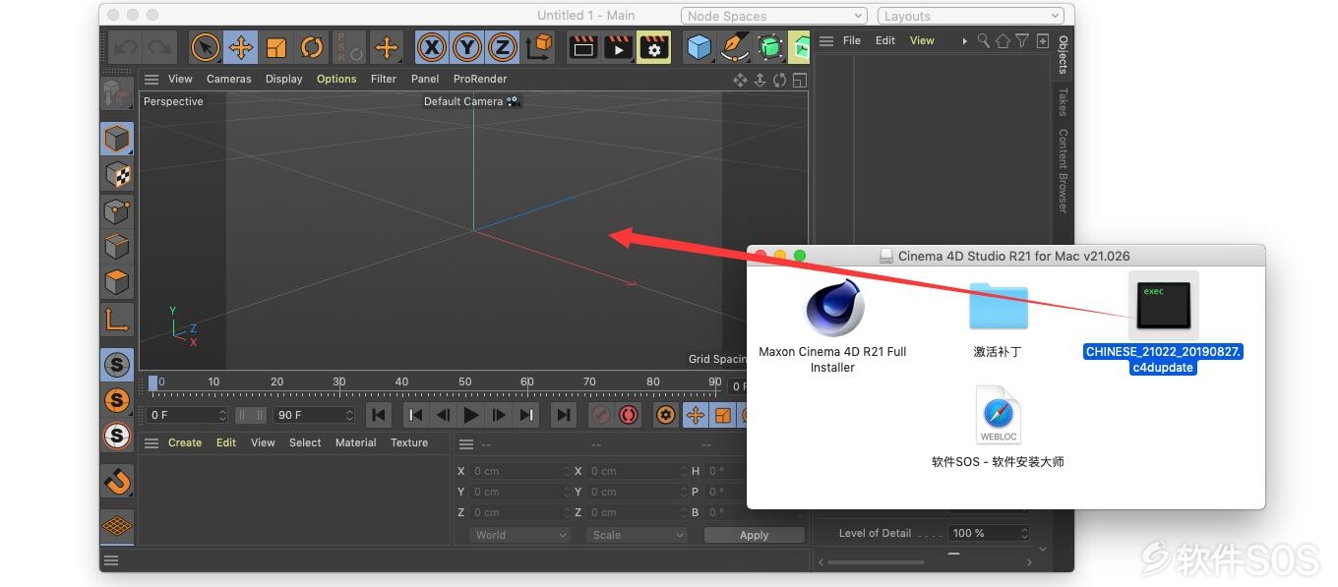Open the Cameras menu

[229, 79]
